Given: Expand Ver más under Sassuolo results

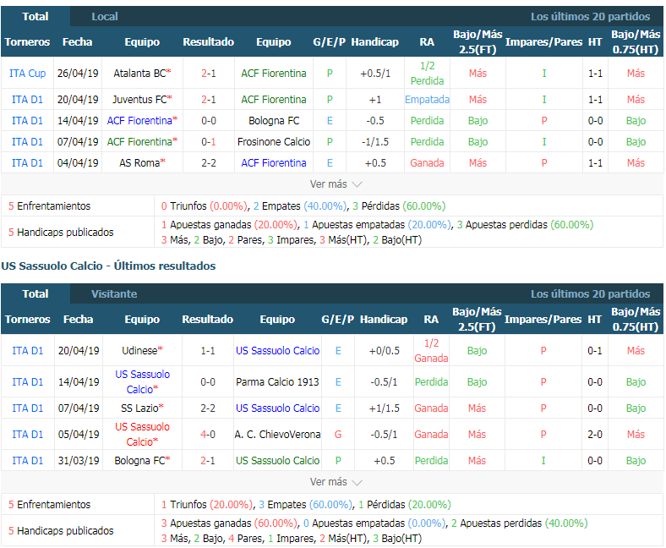Looking at the screenshot, I should point(336,482).
